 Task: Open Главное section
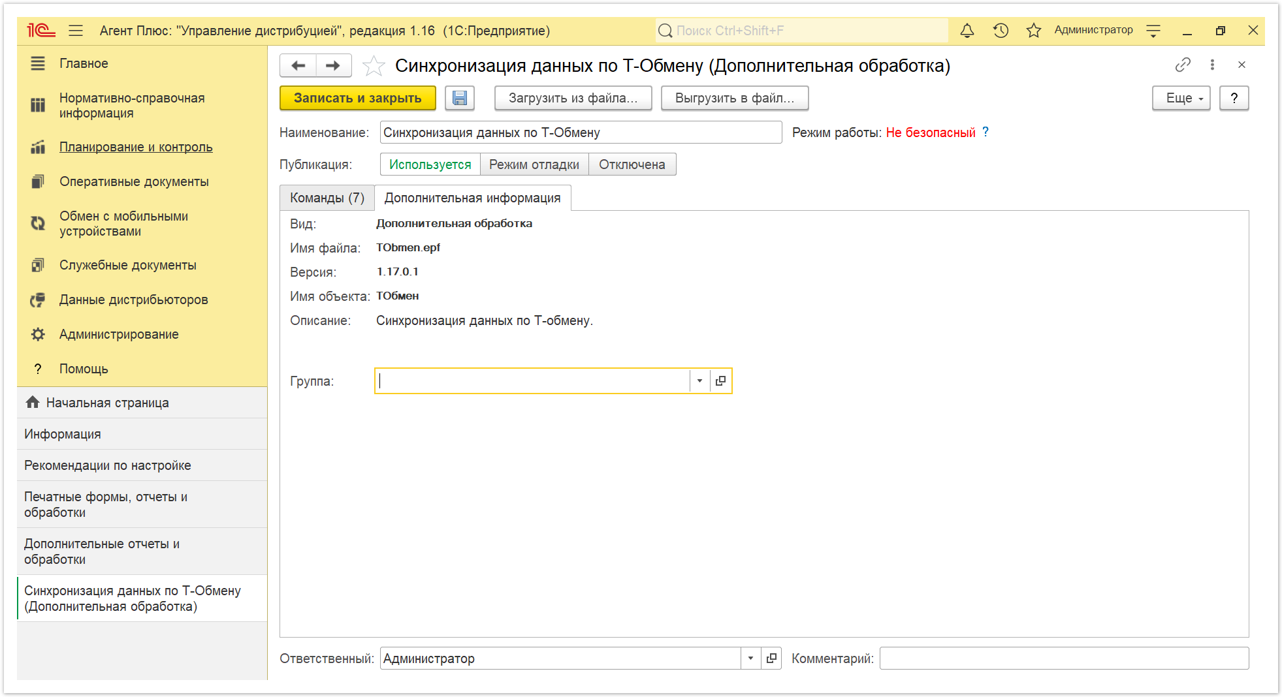[84, 63]
